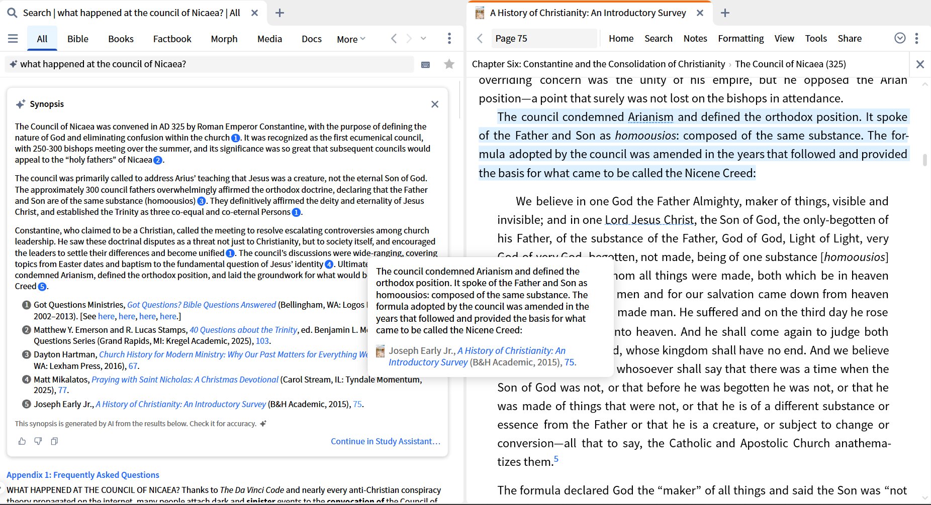The image size is (931, 505).
Task: Open Church History for Modern Ministry link
Action: pos(234,354)
